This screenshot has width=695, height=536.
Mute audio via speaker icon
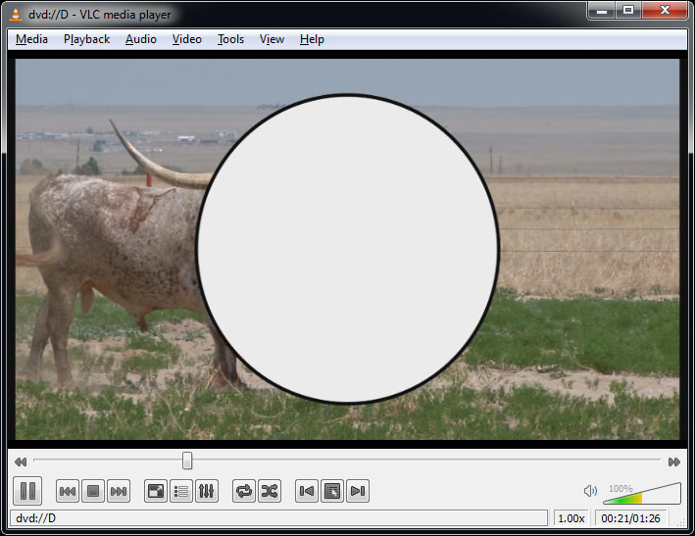coord(590,491)
